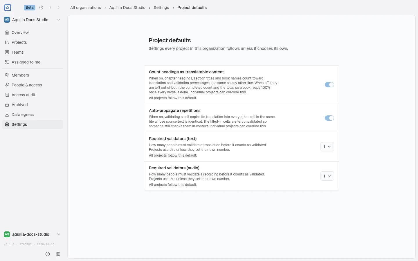Click the app logo icon

(8, 8)
